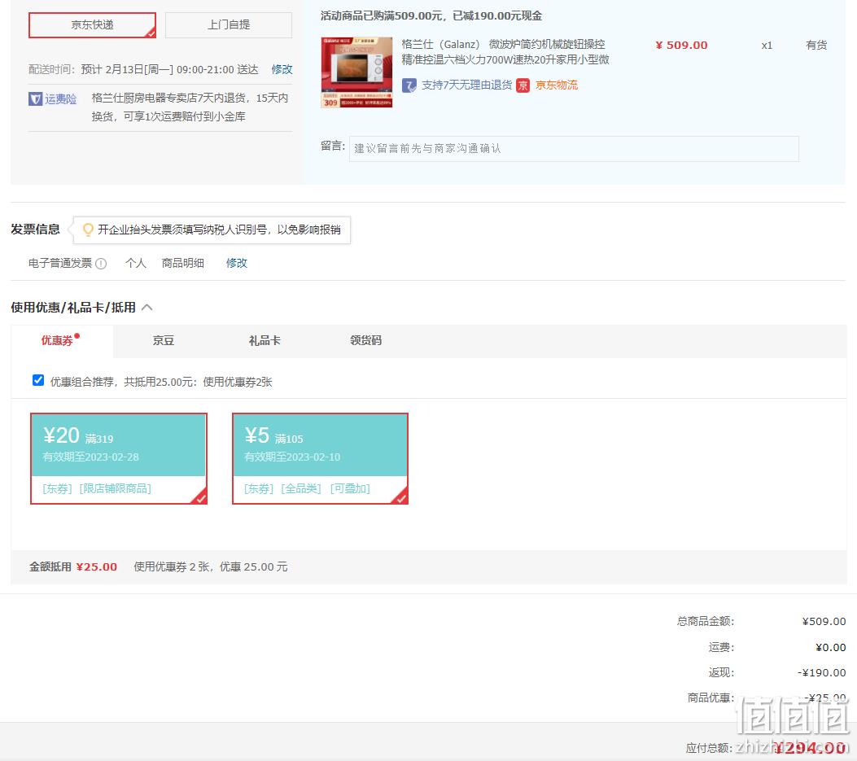
Task: Click the 有货 stock status text
Action: [816, 46]
